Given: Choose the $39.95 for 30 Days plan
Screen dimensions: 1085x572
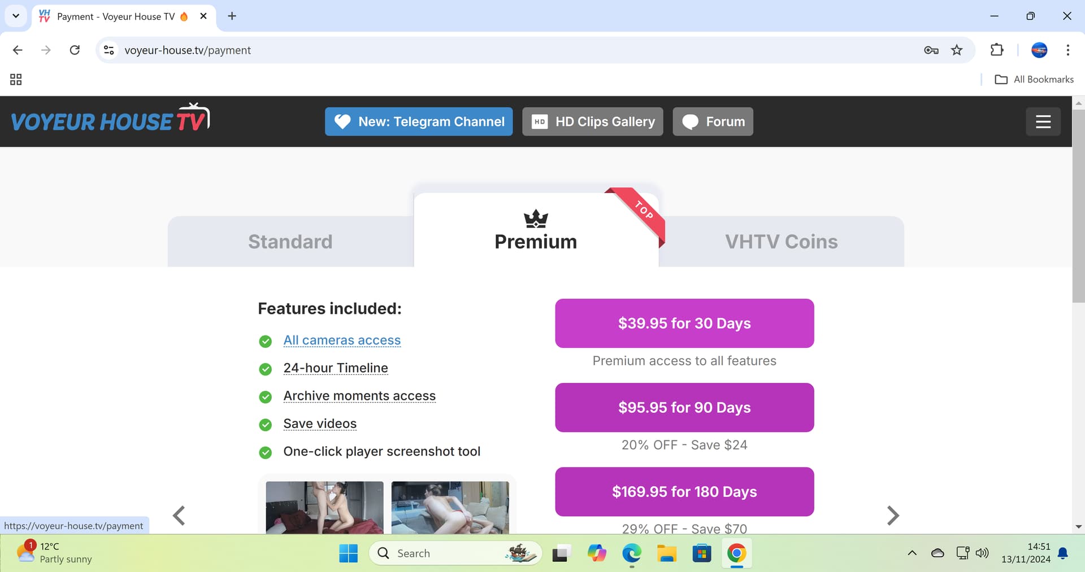Looking at the screenshot, I should pyautogui.click(x=684, y=323).
